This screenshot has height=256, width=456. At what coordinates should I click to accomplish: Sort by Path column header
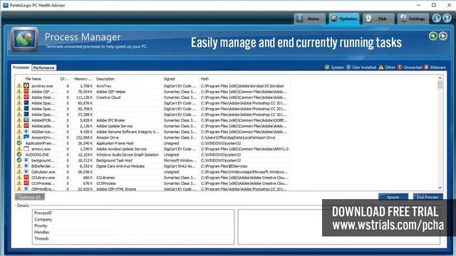click(x=244, y=79)
